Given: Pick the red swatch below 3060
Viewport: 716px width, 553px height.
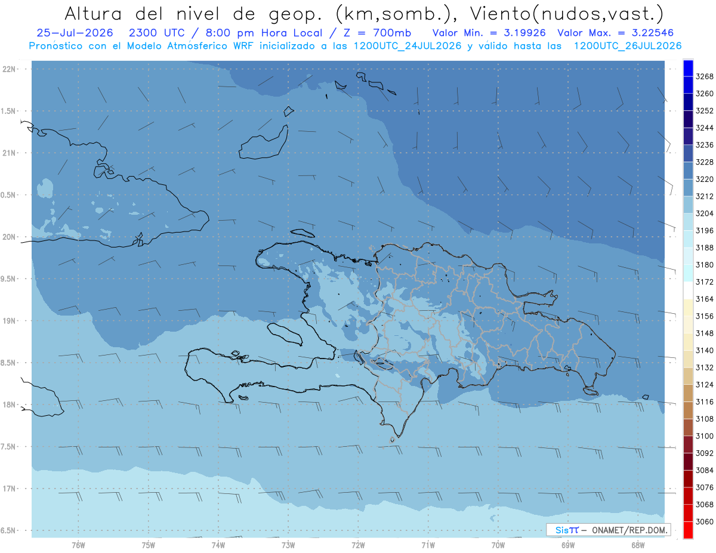Looking at the screenshot, I should 688,530.
